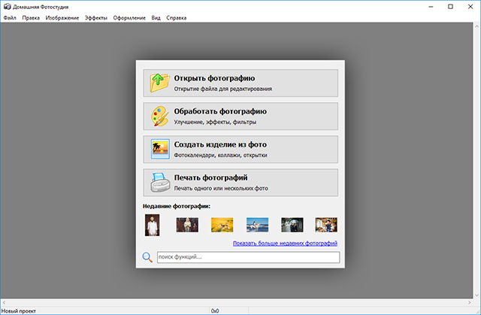Click the Недавние фотографии label

(x=177, y=206)
